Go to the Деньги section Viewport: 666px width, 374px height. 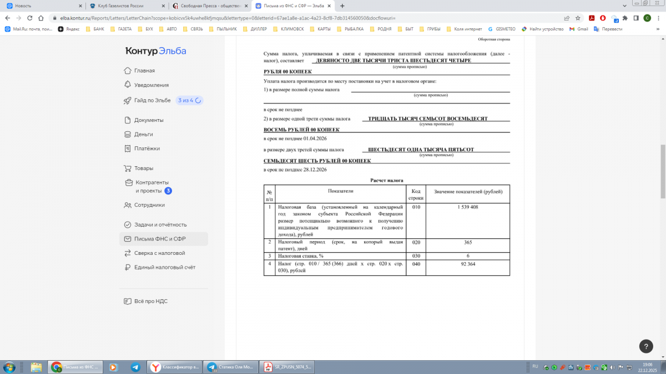click(x=143, y=134)
